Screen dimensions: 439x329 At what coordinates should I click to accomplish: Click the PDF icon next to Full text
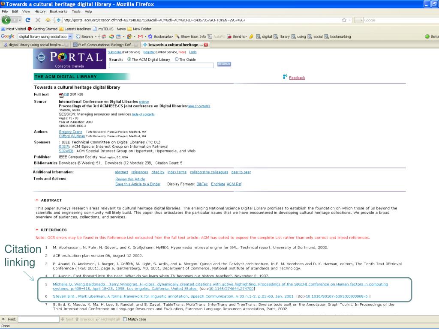(x=61, y=95)
